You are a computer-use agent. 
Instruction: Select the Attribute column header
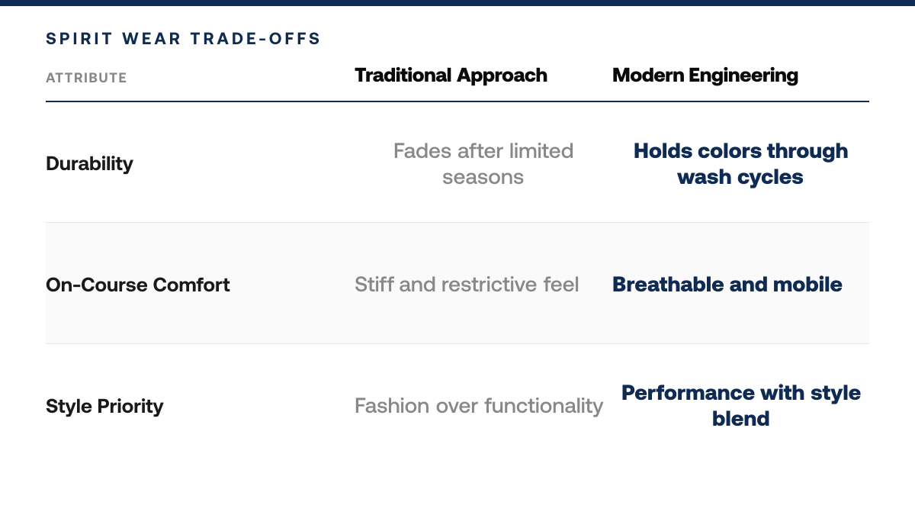[86, 78]
